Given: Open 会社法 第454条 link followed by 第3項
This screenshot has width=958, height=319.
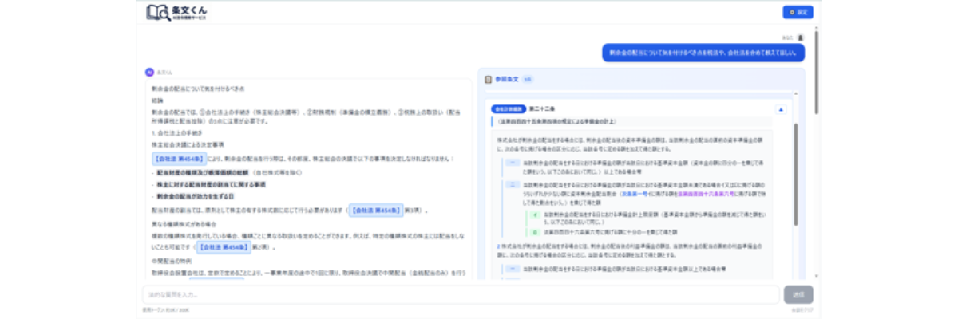Looking at the screenshot, I should tap(374, 210).
